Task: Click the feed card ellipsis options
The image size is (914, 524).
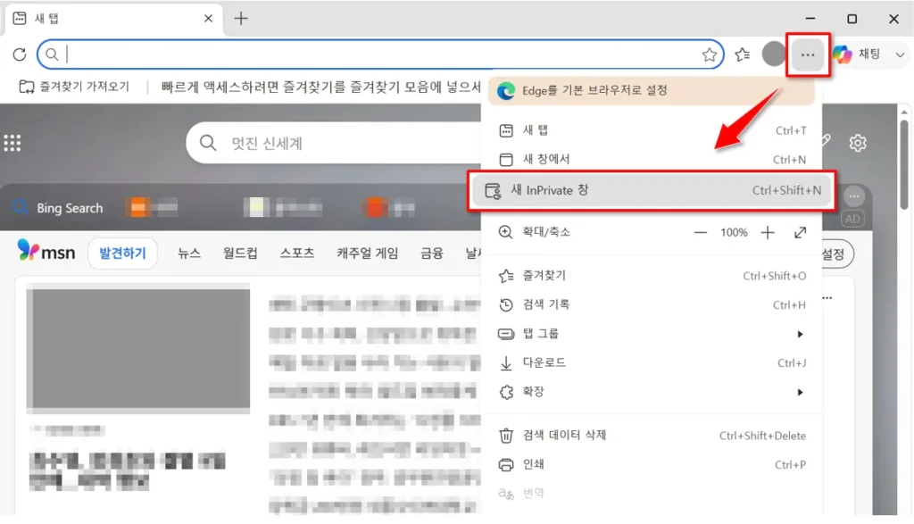Action: pyautogui.click(x=827, y=298)
